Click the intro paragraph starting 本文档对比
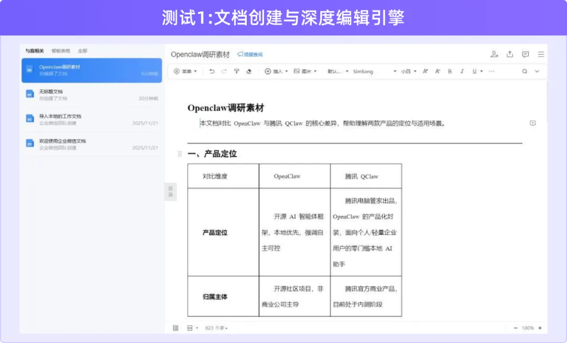The image size is (567, 343). pyautogui.click(x=322, y=123)
